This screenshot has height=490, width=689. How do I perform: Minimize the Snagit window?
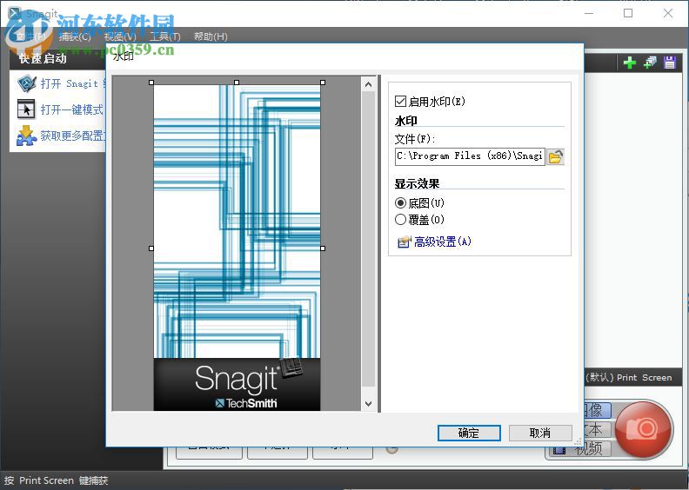pyautogui.click(x=589, y=13)
